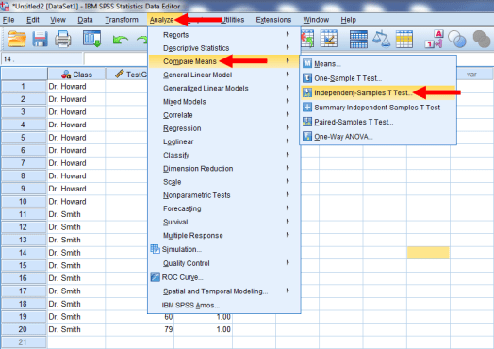Click the Means submenu icon
494x349 pixels.
(307, 64)
